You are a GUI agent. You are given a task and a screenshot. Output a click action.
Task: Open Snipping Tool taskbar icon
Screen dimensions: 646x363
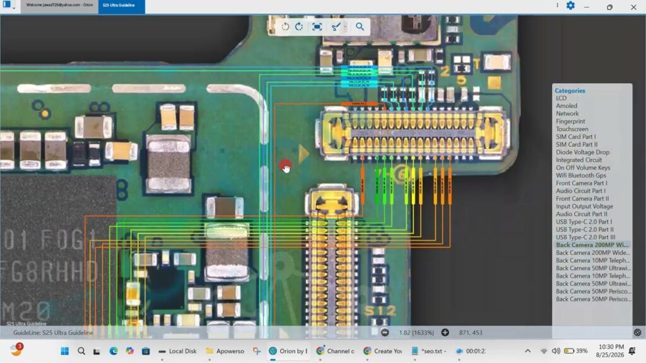257,351
